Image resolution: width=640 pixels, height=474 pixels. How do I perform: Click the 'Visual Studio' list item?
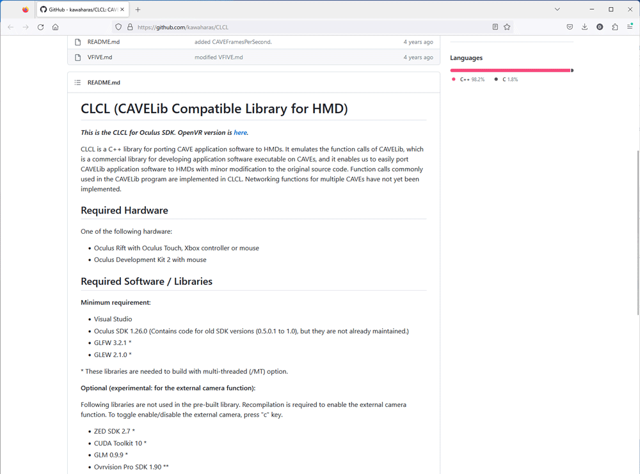coord(113,319)
